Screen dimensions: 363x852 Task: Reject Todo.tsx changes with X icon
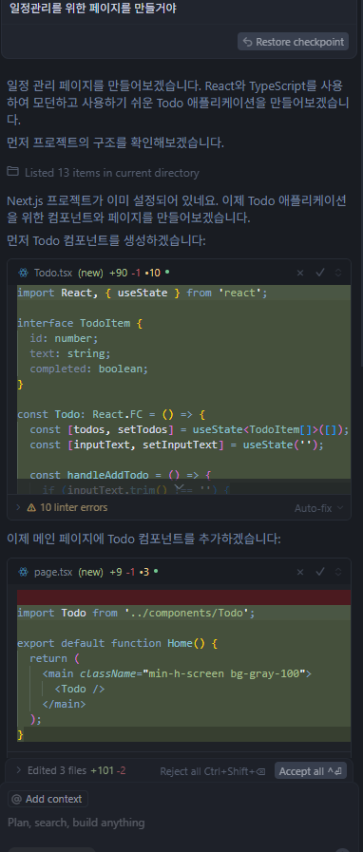click(x=300, y=273)
